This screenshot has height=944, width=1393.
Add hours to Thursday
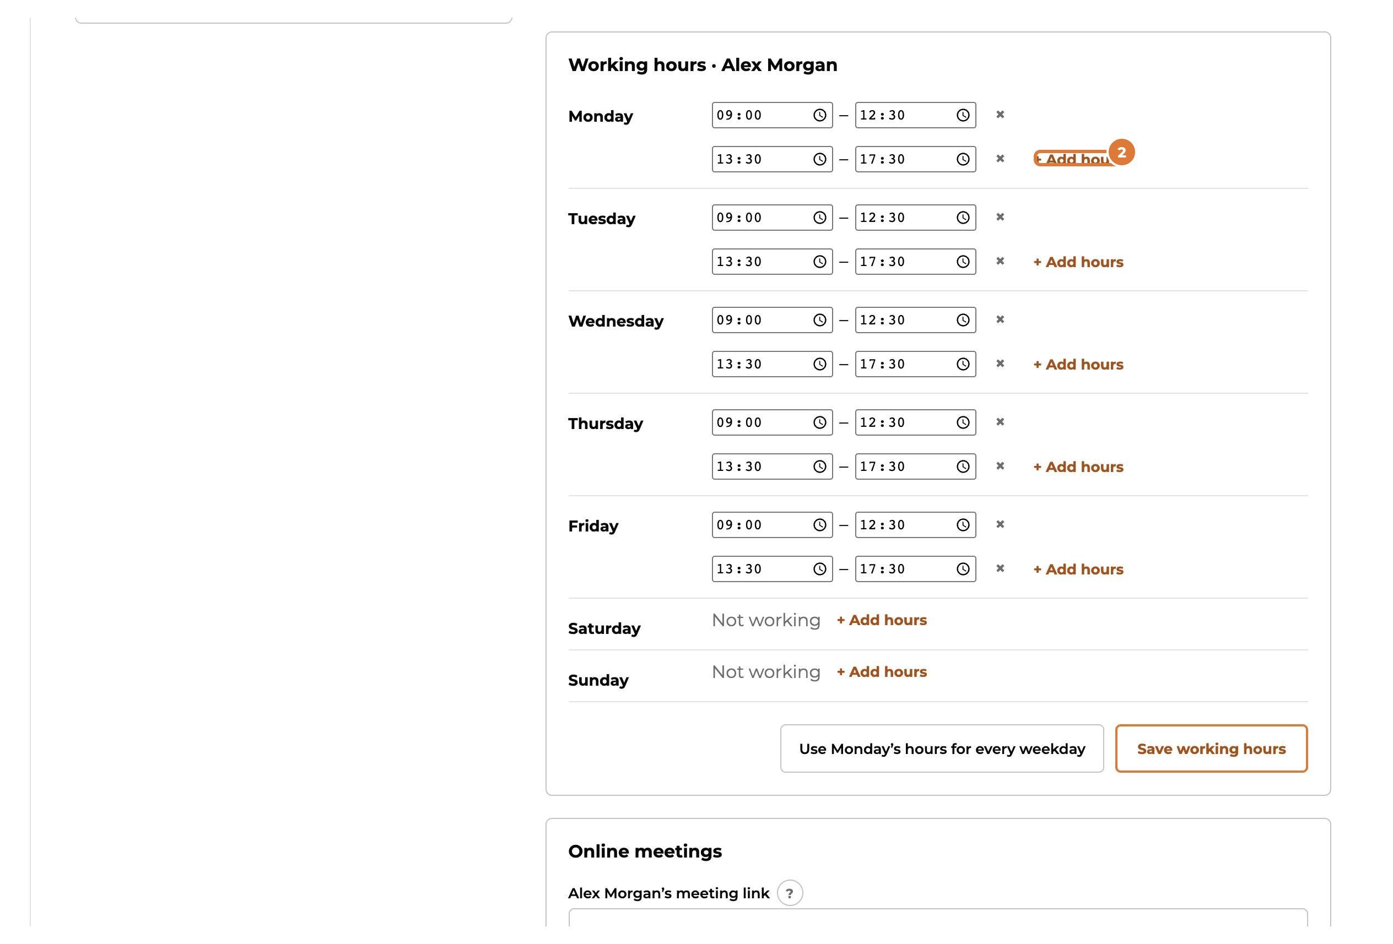click(x=1078, y=466)
